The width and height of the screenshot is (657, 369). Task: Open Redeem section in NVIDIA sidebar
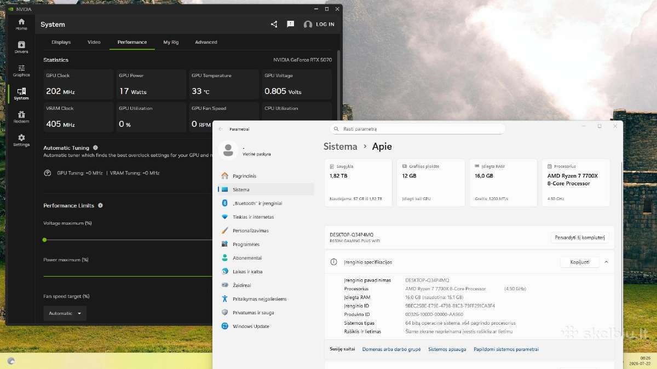click(x=21, y=117)
